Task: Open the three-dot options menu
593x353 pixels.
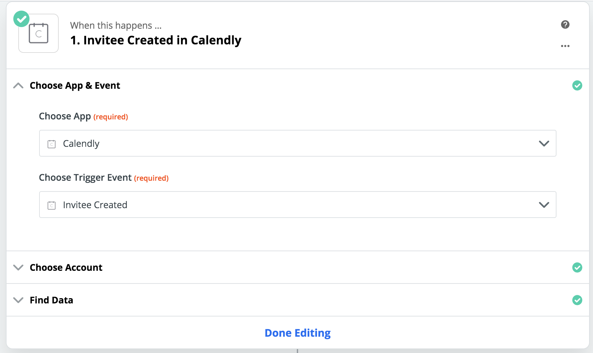Action: pos(565,46)
